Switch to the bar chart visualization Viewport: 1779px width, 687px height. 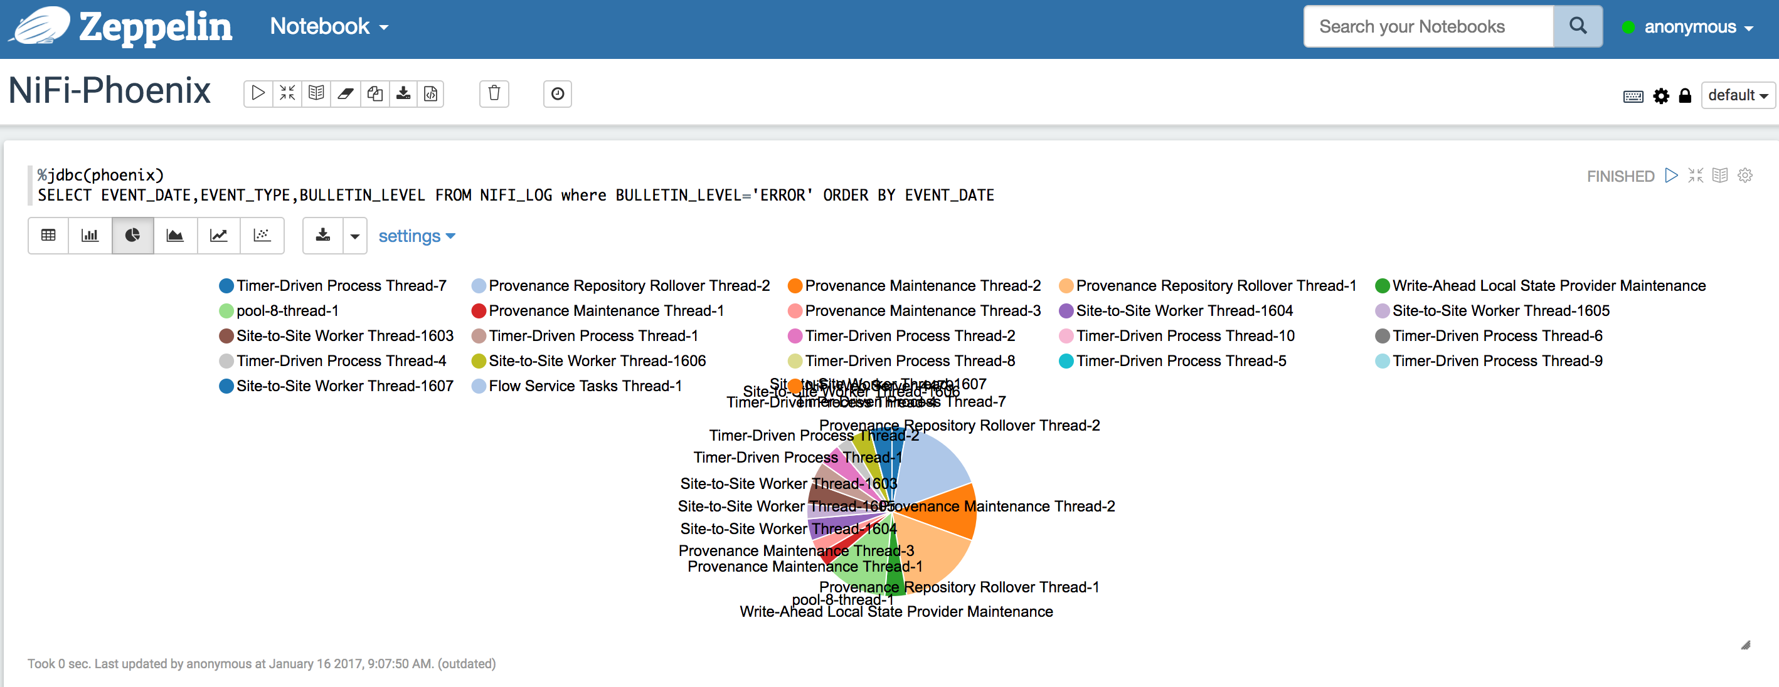point(90,235)
